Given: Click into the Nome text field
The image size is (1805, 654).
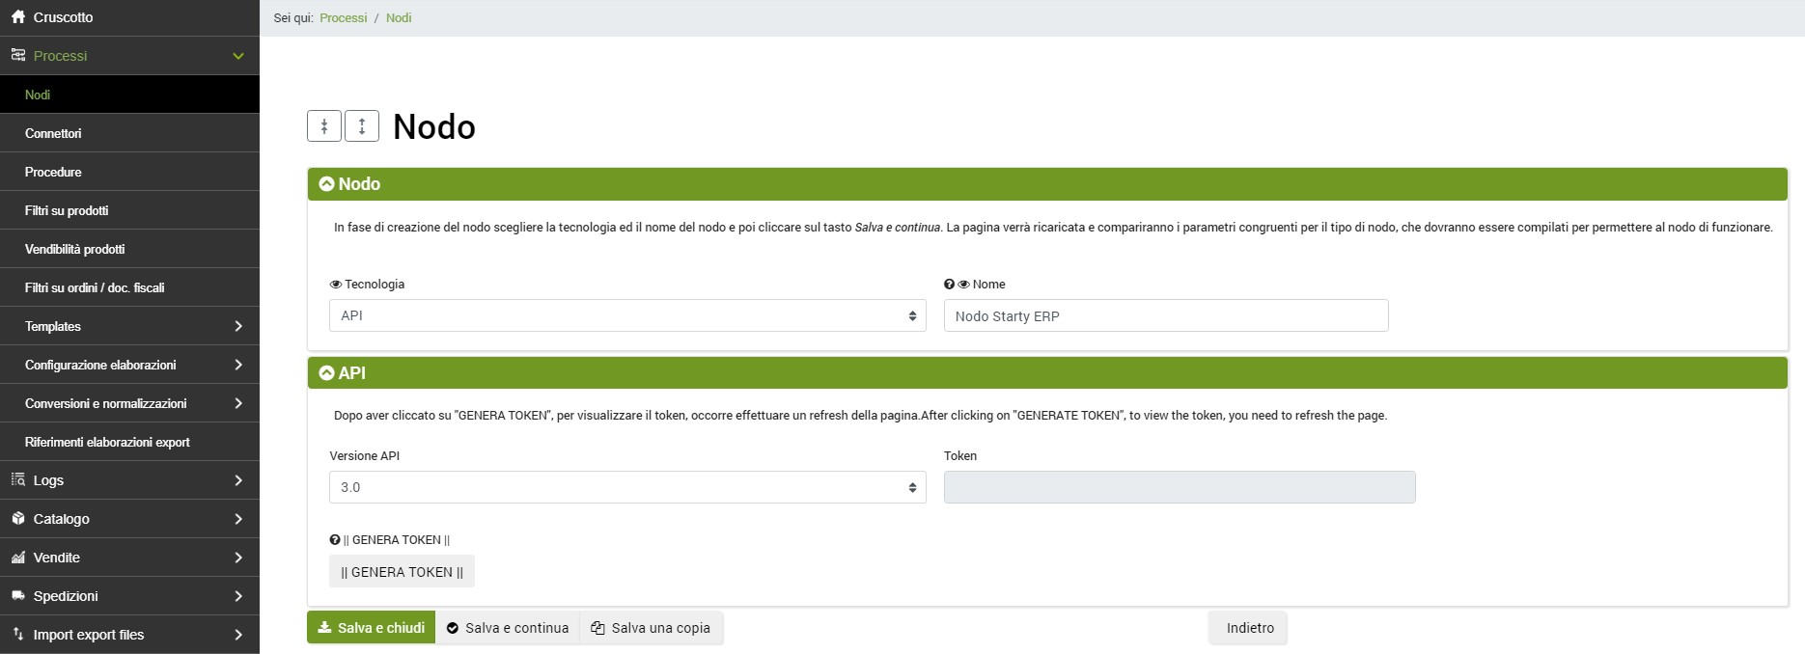Looking at the screenshot, I should [x=1165, y=315].
